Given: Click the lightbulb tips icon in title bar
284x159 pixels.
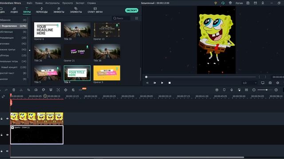Looking at the screenshot, I should [216, 3].
